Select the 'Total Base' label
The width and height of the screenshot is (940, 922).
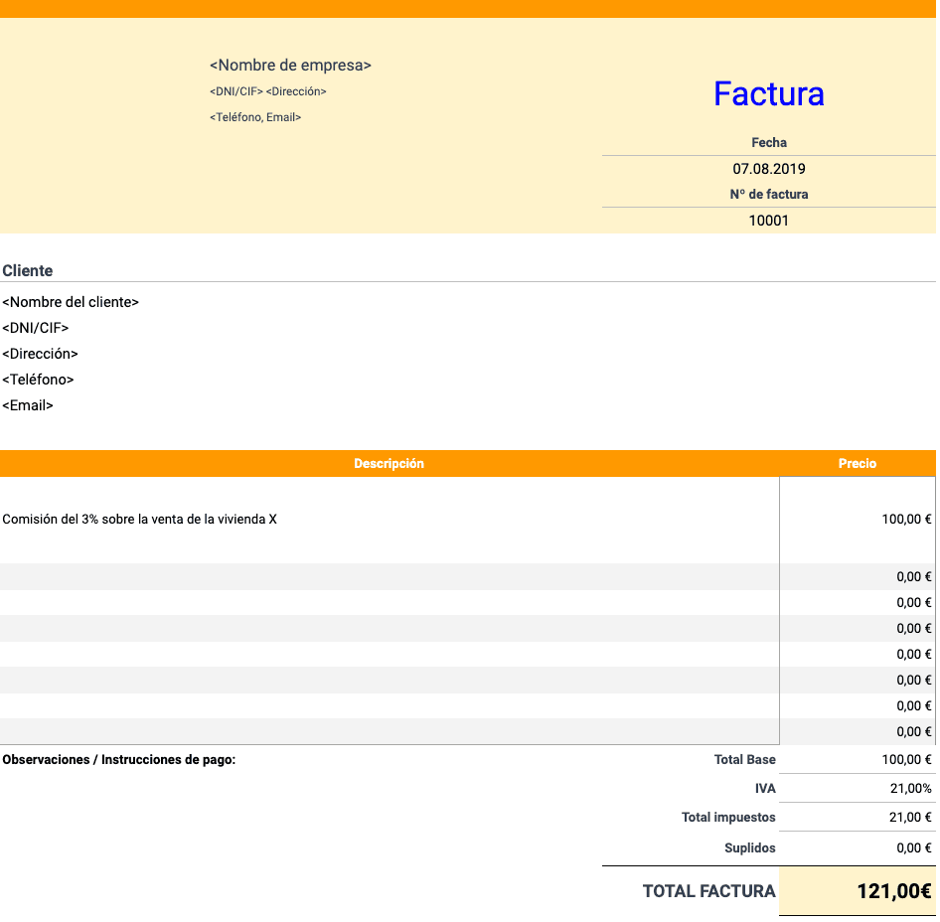coord(744,759)
